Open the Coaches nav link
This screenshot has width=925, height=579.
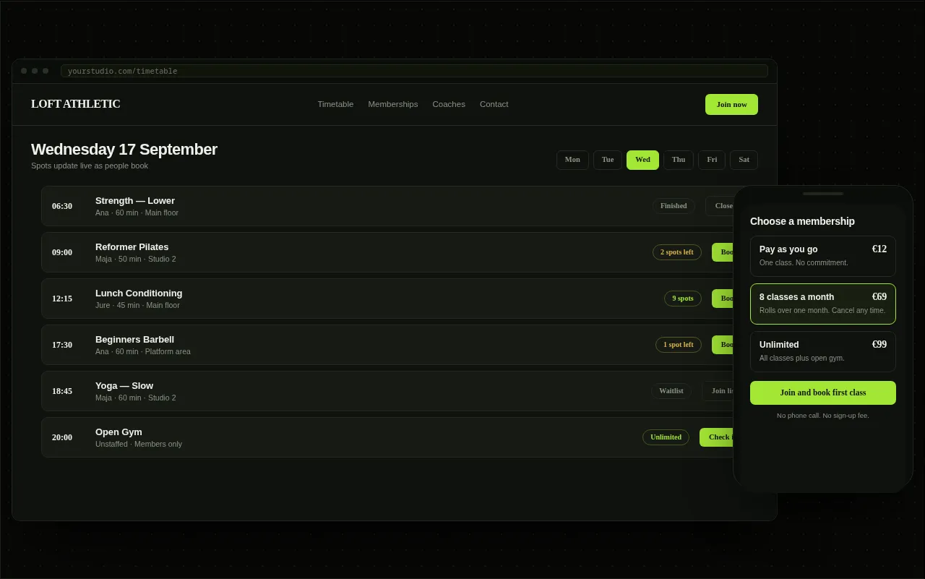pyautogui.click(x=449, y=104)
